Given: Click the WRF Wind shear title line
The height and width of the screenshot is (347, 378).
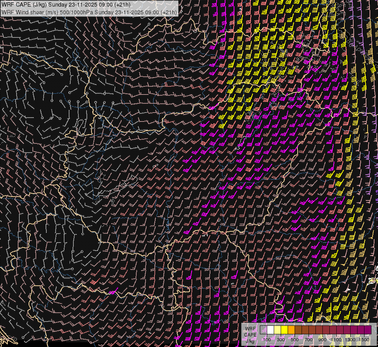Looking at the screenshot, I should coord(89,12).
